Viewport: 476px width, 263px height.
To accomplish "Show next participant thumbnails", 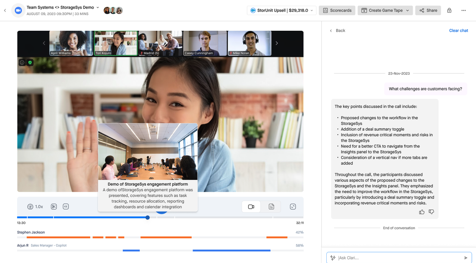I will pyautogui.click(x=277, y=43).
